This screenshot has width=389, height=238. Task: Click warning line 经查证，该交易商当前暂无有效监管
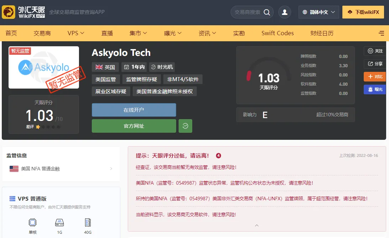186,167
